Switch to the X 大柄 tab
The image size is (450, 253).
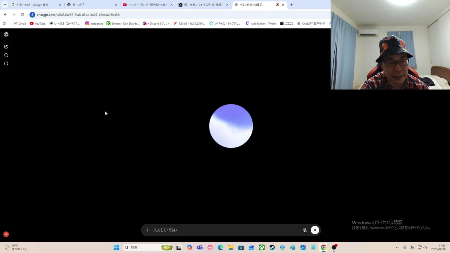(x=203, y=5)
